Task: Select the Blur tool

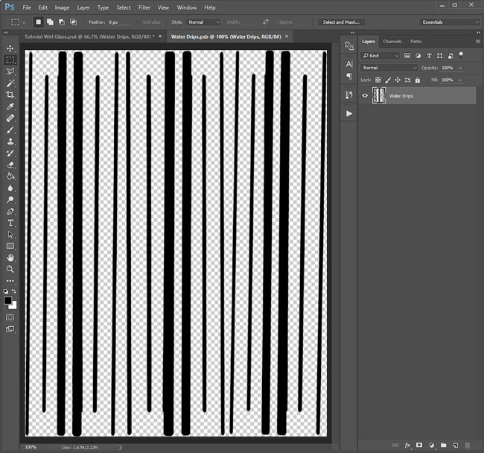Action: (x=10, y=188)
